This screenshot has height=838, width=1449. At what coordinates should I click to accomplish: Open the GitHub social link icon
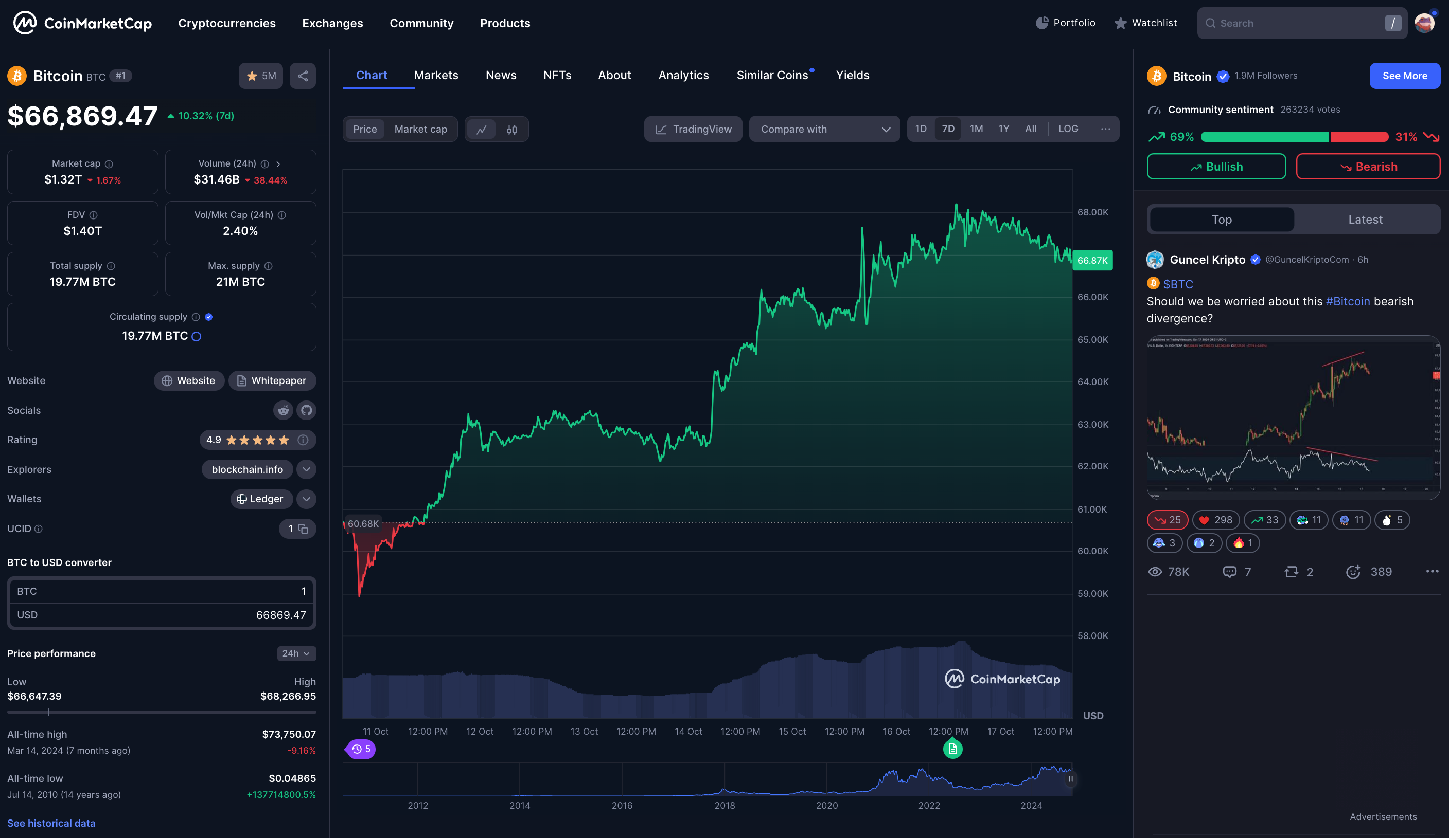coord(307,410)
